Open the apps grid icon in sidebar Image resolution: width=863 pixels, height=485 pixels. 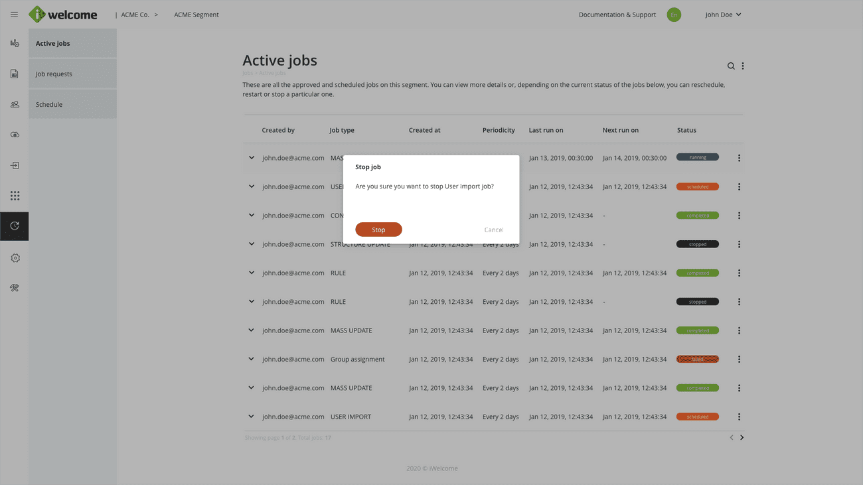pyautogui.click(x=15, y=196)
